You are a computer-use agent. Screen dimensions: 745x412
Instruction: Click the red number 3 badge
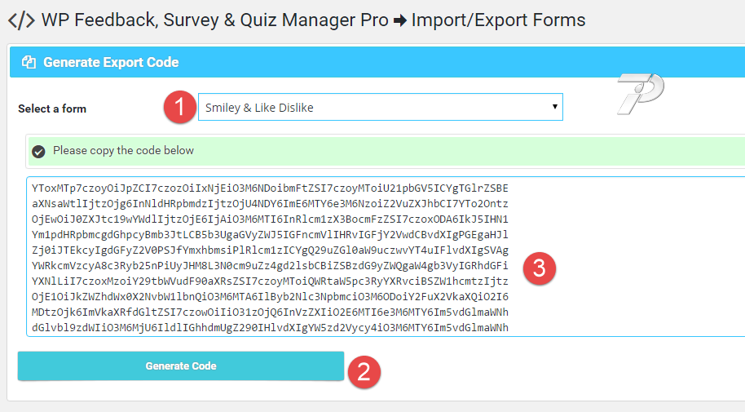(x=540, y=268)
